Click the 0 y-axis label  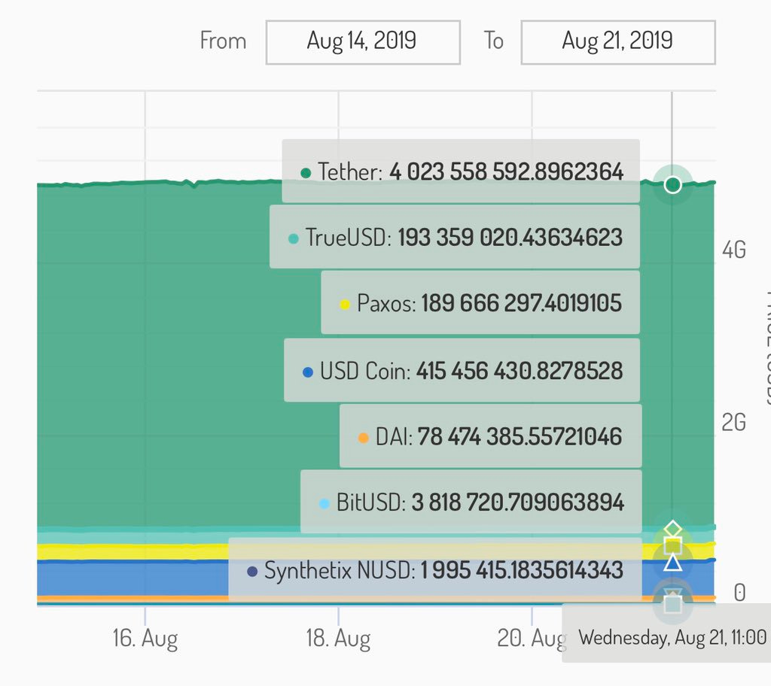(739, 593)
